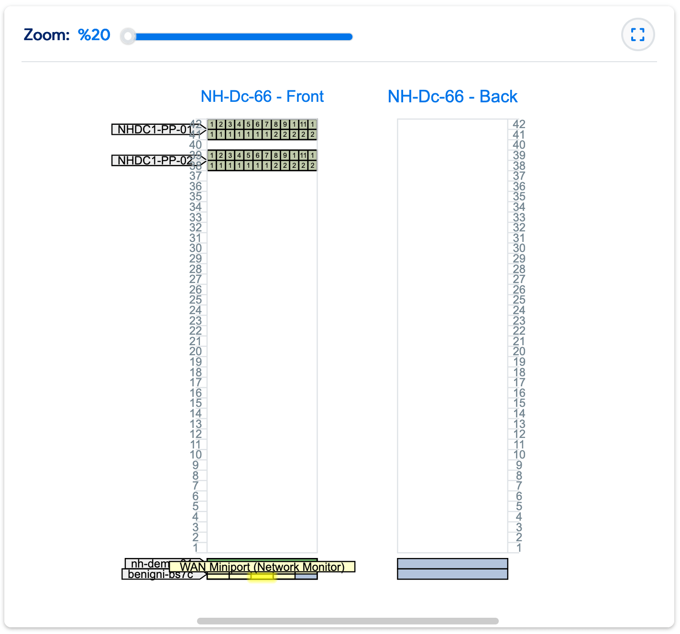
Task: Open the NH-Dc-66 - Back rack title
Action: (x=453, y=97)
